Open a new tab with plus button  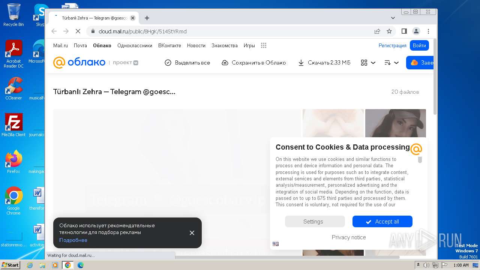(x=147, y=18)
